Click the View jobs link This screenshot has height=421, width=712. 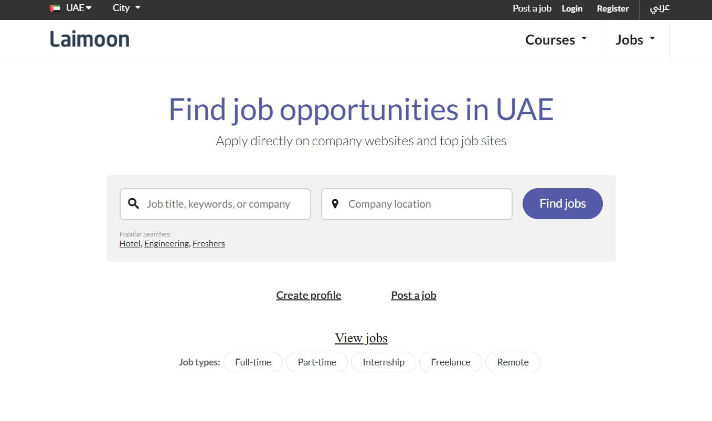(x=361, y=338)
